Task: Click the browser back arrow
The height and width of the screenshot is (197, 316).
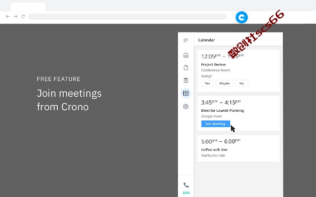Action: click(8, 16)
